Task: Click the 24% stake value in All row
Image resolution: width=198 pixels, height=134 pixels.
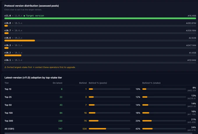Action: tap(194, 127)
